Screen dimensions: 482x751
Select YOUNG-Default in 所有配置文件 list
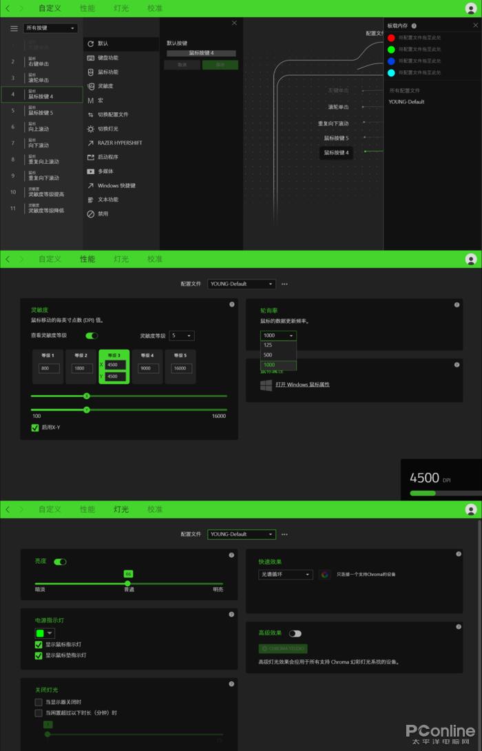tap(406, 102)
